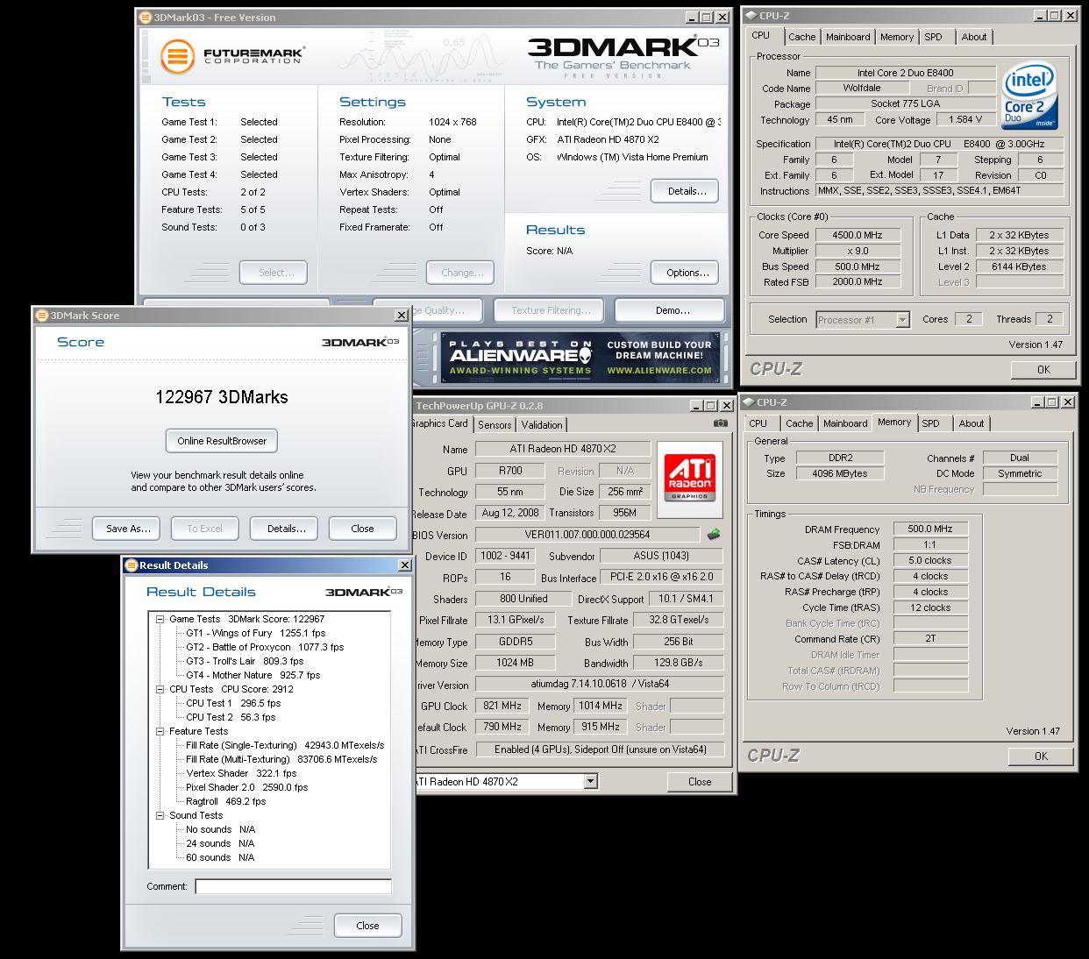Viewport: 1089px width, 959px height.
Task: Click the Bandwidth 129.8 GB/s value
Action: tap(678, 664)
